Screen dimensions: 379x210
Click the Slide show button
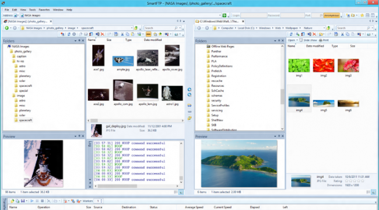(x=308, y=40)
